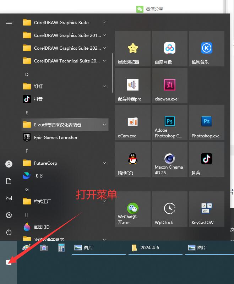Open the Adobe Photoshop C... tile
The width and height of the screenshot is (234, 284).
pyautogui.click(x=170, y=122)
